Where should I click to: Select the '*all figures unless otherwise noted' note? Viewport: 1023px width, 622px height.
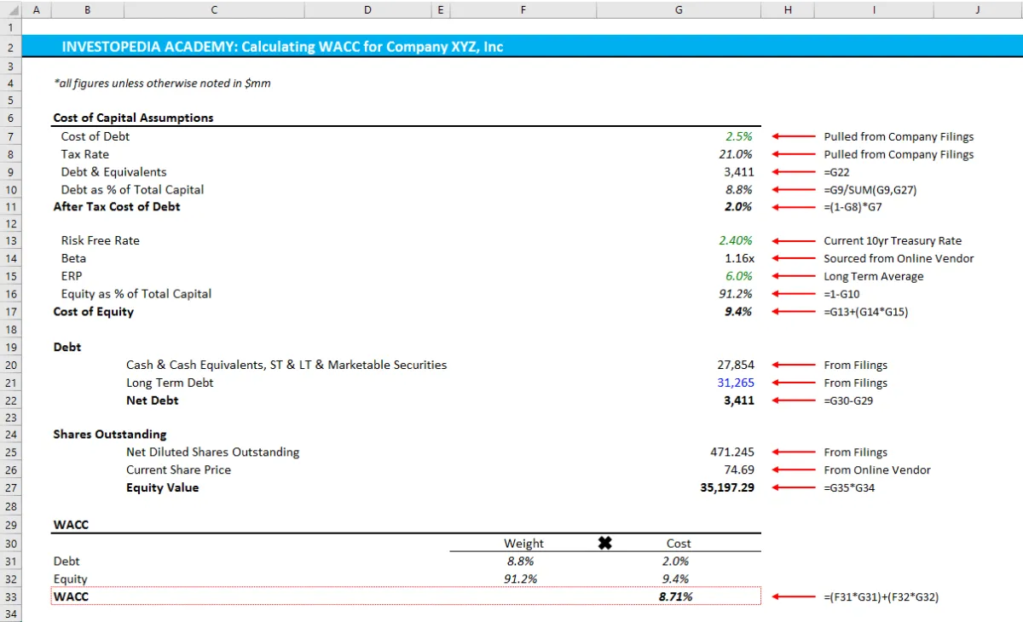(x=162, y=84)
